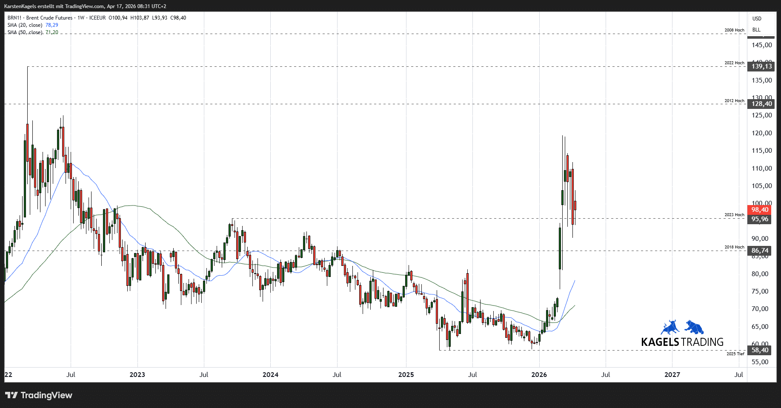Click the TradingView logo icon at bottom left
The image size is (781, 408).
(x=11, y=395)
